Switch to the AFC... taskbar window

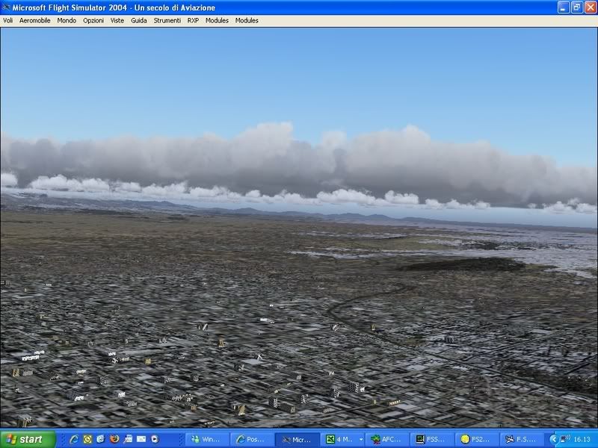click(386, 439)
